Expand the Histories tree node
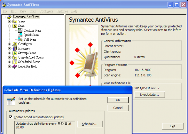This screenshot has width=188, height=134. pyautogui.click(x=9, y=48)
